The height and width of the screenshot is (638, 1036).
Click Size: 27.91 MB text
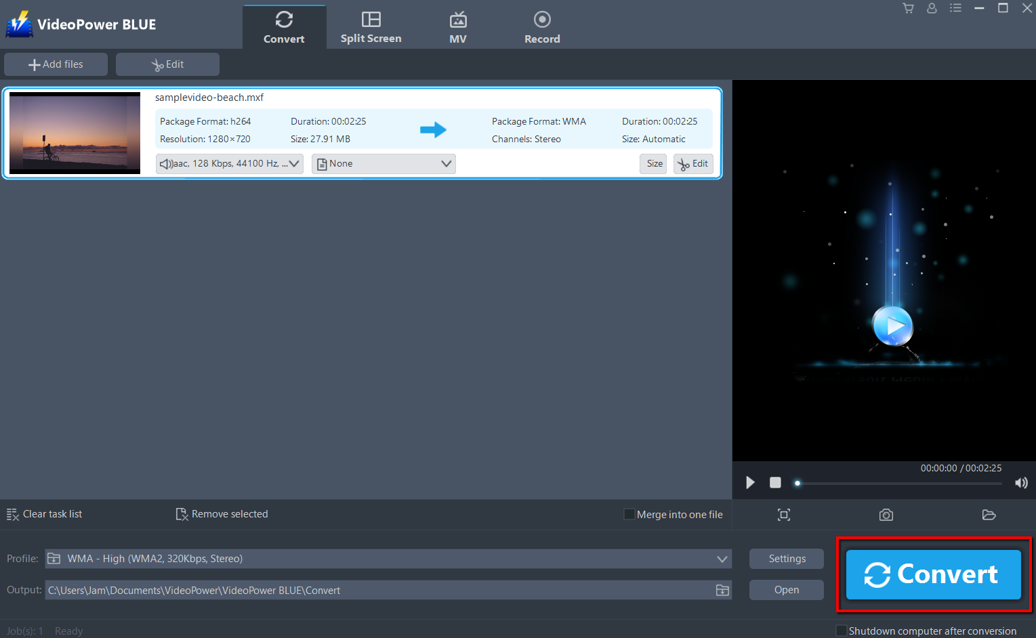320,139
